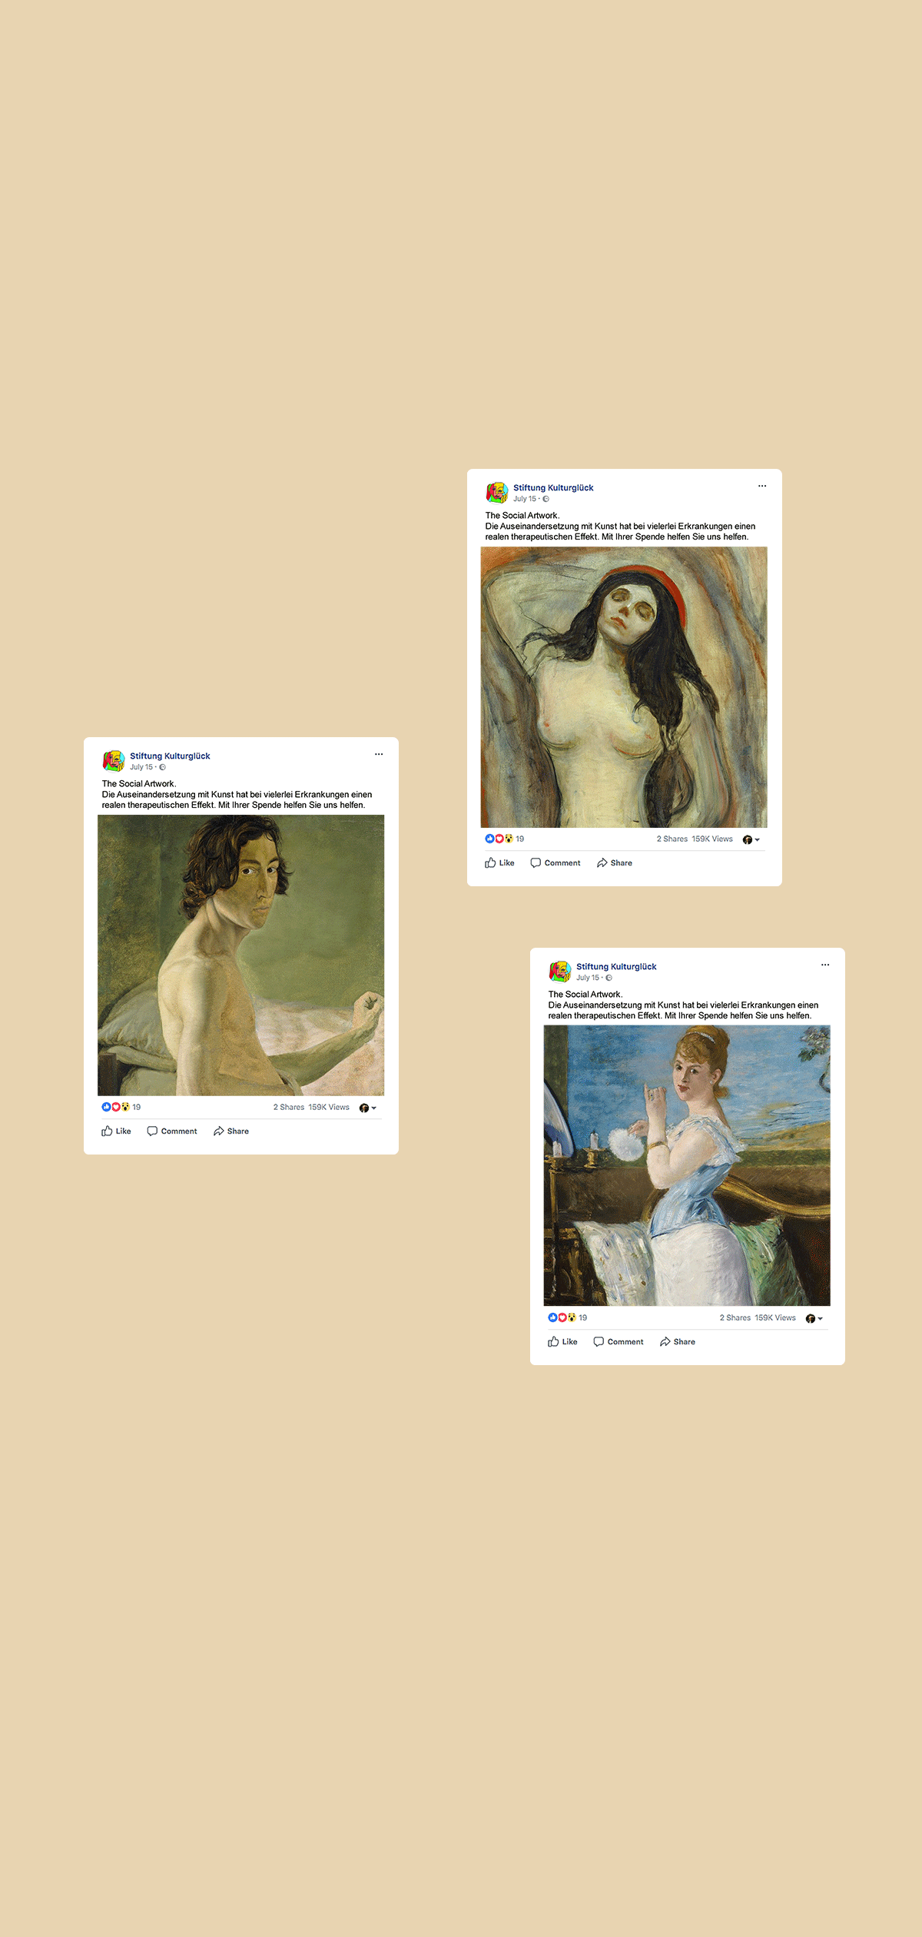Open the reactions list under the blue dress painting
The width and height of the screenshot is (922, 1937).
(x=567, y=1317)
